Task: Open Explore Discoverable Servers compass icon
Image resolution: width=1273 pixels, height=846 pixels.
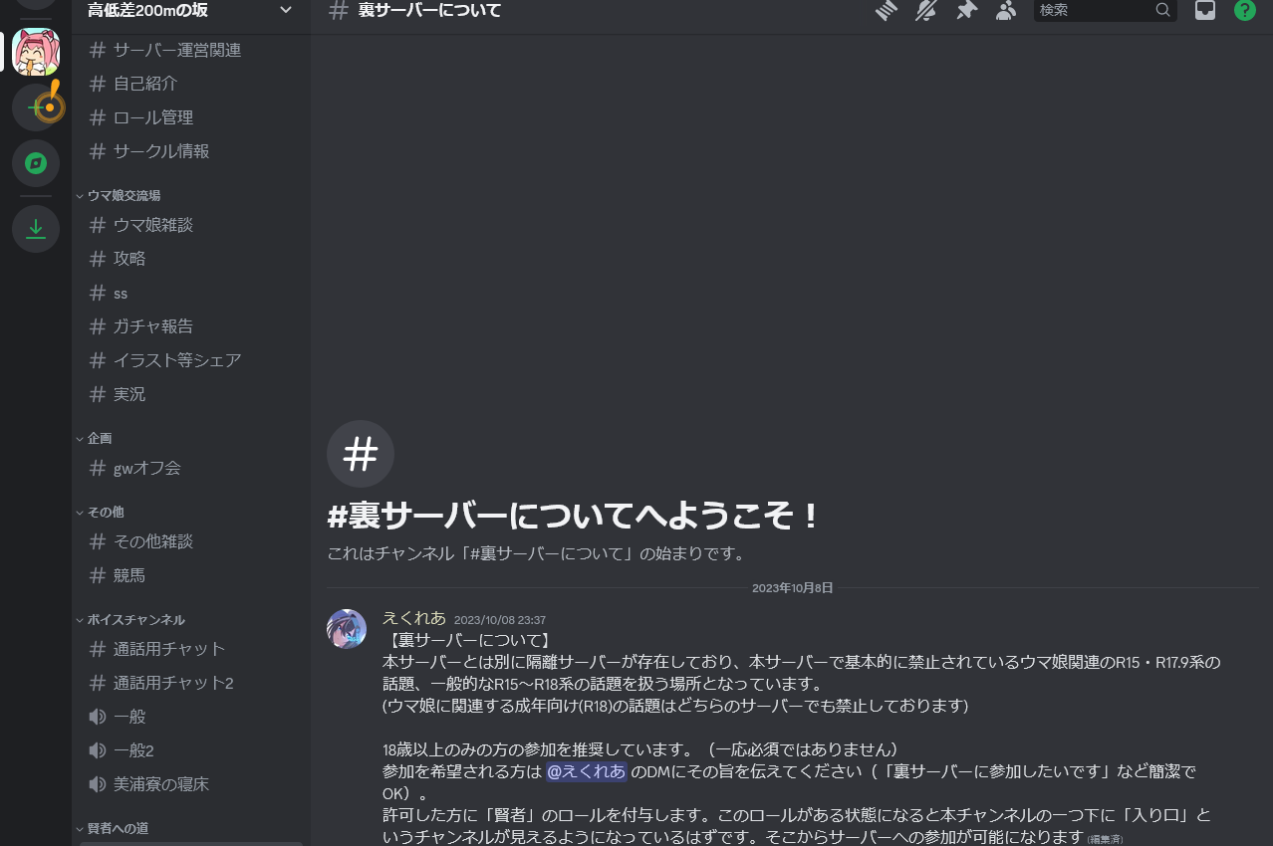Action: (36, 163)
